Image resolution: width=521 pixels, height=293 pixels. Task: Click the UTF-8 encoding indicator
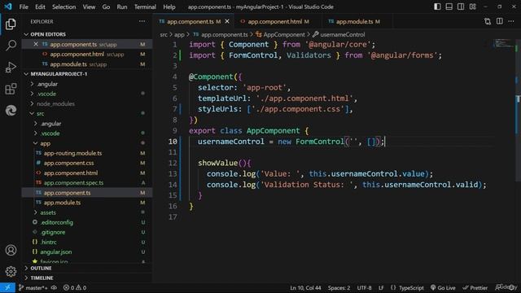pyautogui.click(x=364, y=287)
